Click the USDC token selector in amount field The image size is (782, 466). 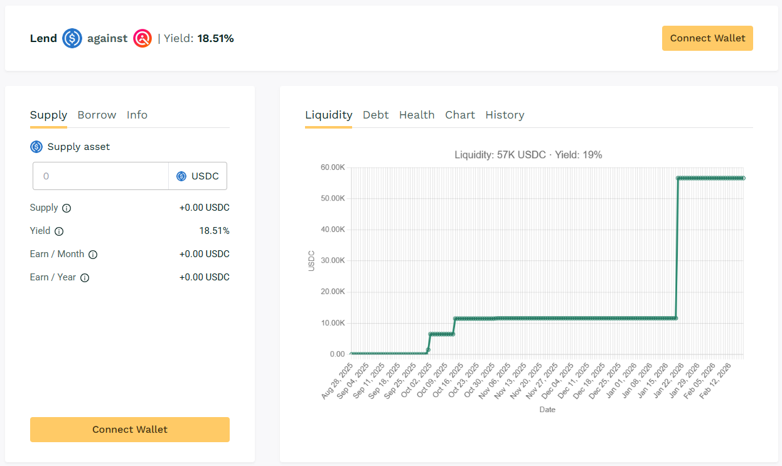point(198,176)
